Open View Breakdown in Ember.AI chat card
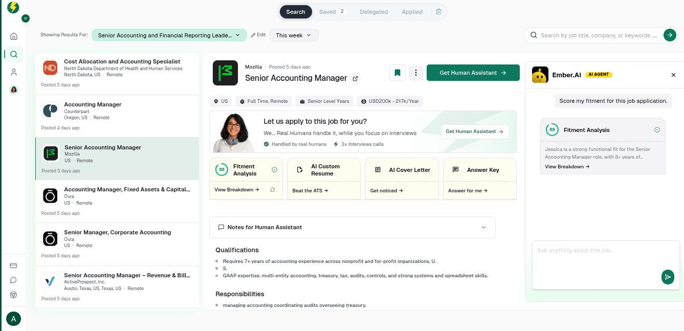The height and width of the screenshot is (331, 684). [x=567, y=167]
